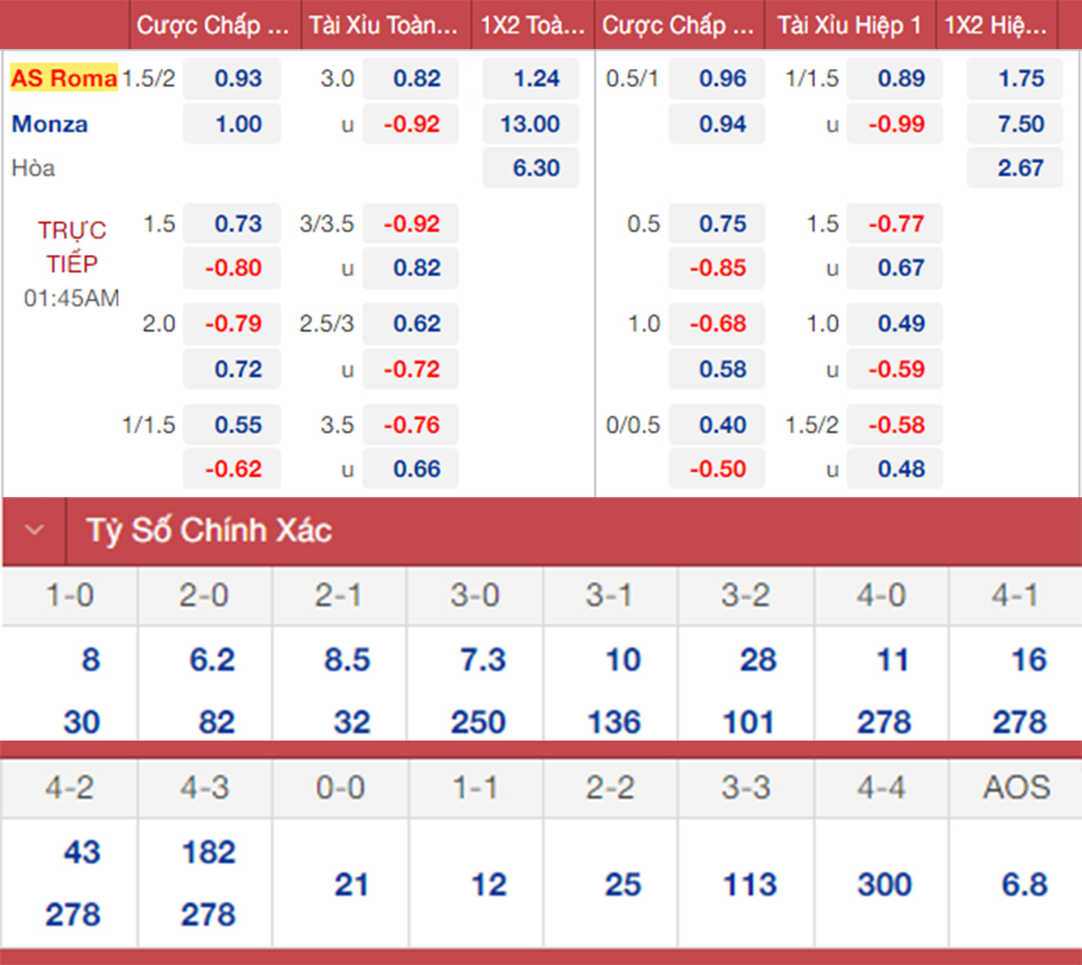Select Monza full-time win odds 13.00

531,125
